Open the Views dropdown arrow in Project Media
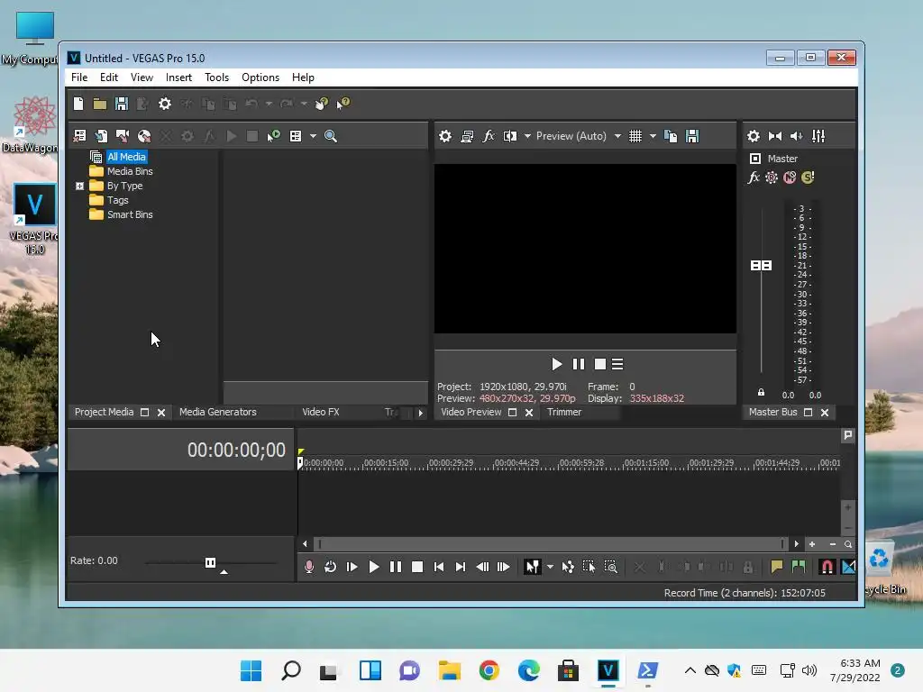The height and width of the screenshot is (692, 923). [x=313, y=137]
